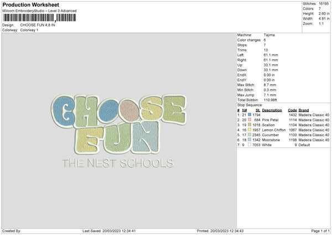Click the 'St.' column header
The width and height of the screenshot is (332, 235).
point(258,110)
